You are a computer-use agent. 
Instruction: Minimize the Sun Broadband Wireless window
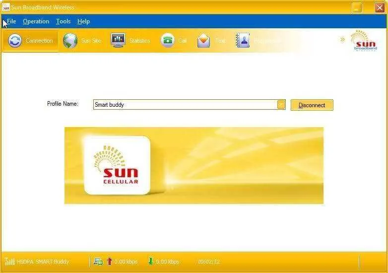point(357,7)
